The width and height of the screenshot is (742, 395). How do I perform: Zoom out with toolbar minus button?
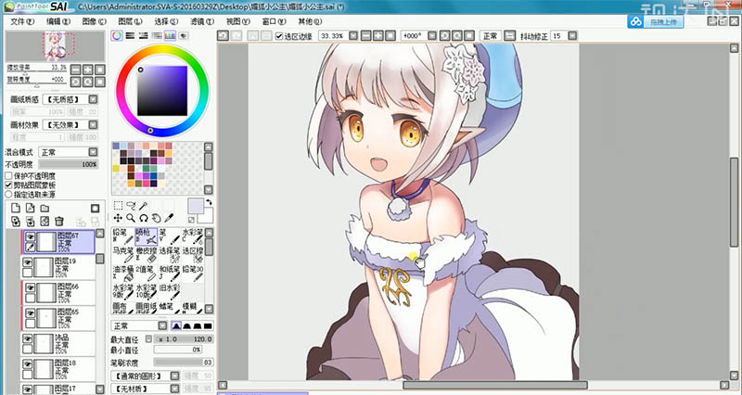(x=365, y=36)
